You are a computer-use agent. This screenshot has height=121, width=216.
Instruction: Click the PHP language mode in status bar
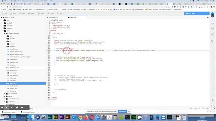tap(204, 108)
